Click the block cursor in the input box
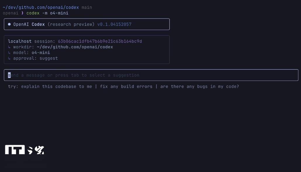 pyautogui.click(x=9, y=75)
